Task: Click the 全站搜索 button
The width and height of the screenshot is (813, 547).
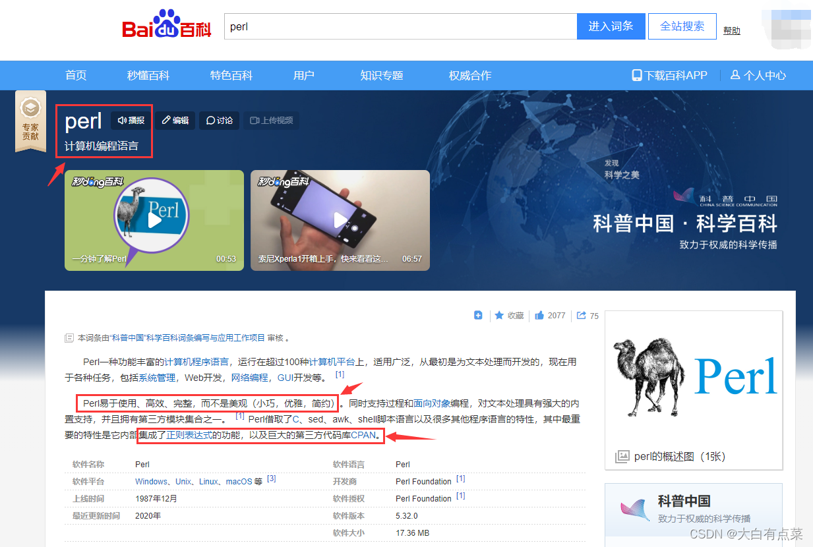Action: (682, 26)
